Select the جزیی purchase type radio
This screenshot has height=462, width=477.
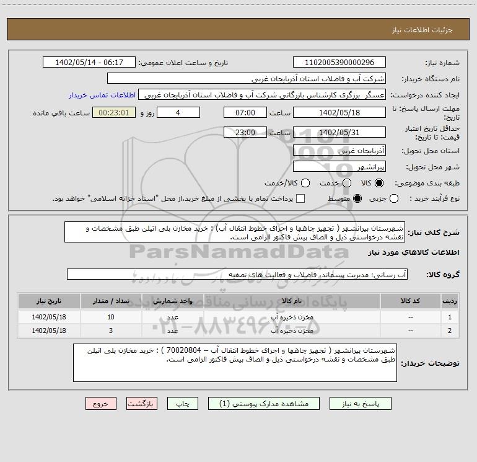click(x=394, y=198)
